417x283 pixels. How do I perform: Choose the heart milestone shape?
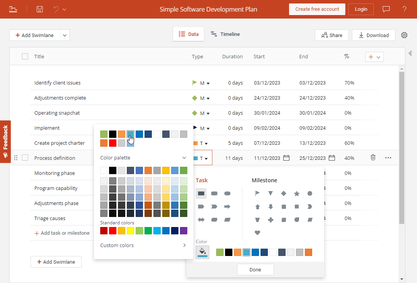pos(257,232)
